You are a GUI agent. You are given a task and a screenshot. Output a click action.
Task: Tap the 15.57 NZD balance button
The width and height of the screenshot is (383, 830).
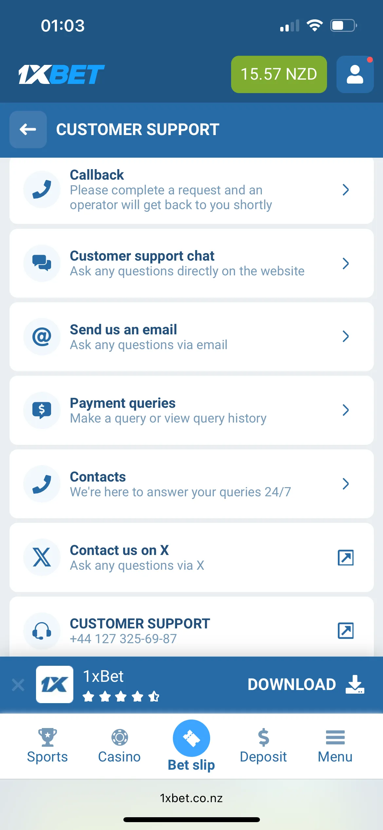coord(279,74)
